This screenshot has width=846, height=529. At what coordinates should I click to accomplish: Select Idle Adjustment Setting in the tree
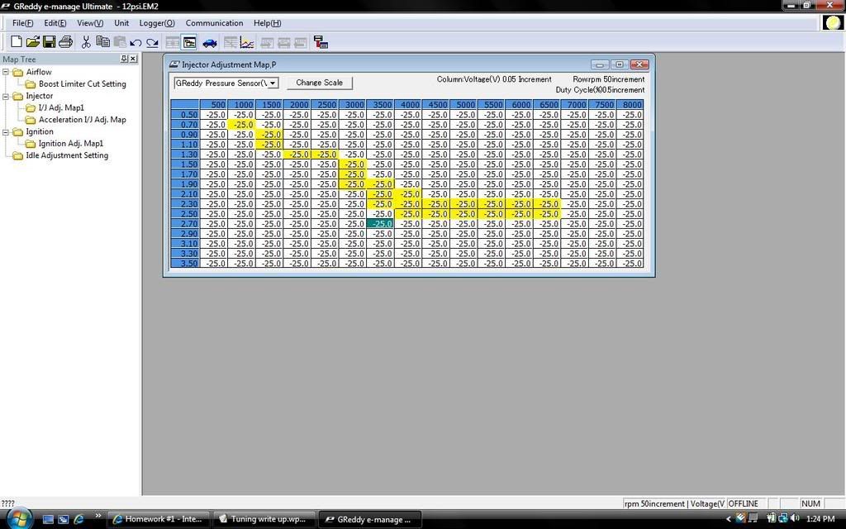click(x=67, y=155)
